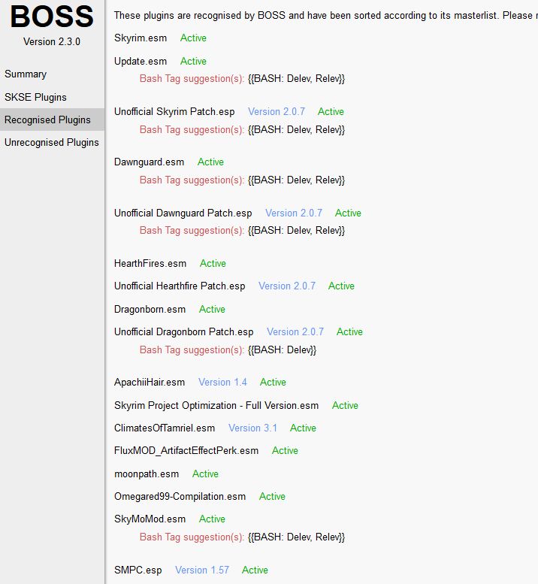Image resolution: width=538 pixels, height=584 pixels.
Task: Click the Unofficial Skyrim Patch.esp entry
Action: coord(174,112)
